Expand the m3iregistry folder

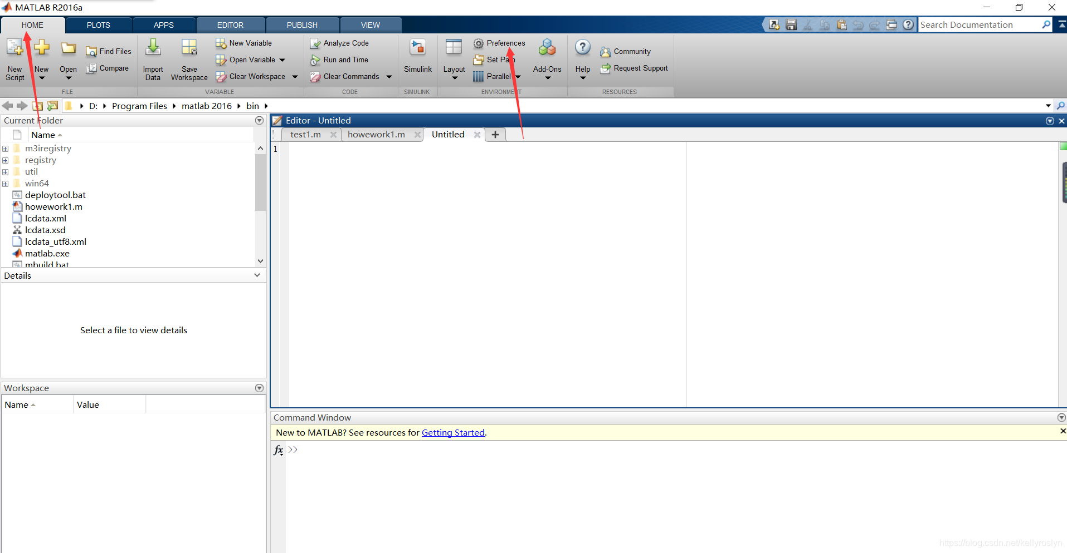coord(6,149)
